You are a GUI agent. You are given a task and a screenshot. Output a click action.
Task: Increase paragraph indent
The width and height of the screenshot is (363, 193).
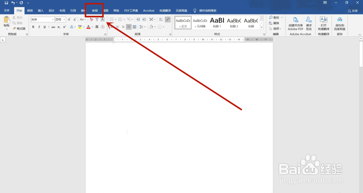pos(144,20)
